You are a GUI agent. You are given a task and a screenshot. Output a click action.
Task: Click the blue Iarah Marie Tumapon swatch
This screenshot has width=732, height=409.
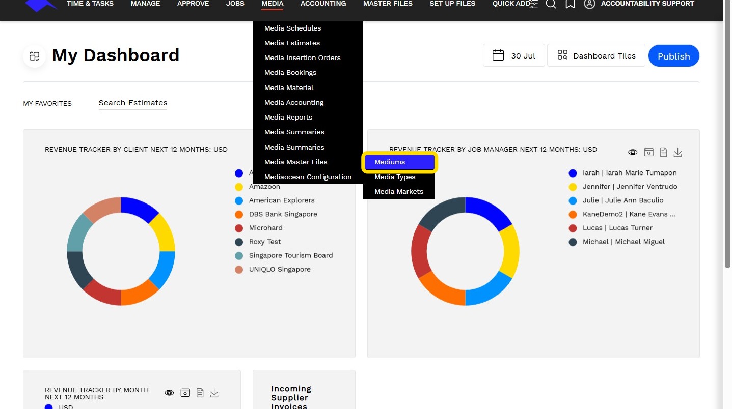[573, 173]
